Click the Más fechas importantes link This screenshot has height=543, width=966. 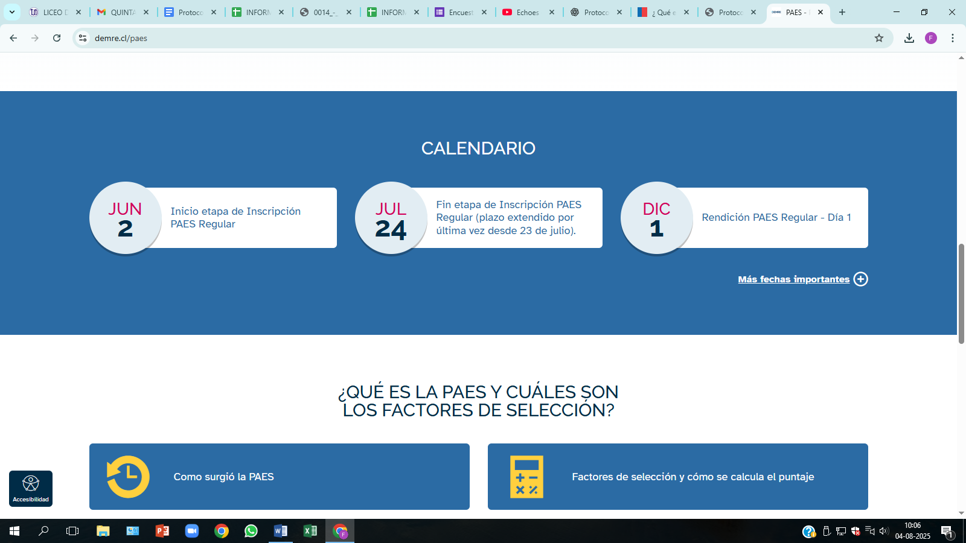click(x=793, y=279)
